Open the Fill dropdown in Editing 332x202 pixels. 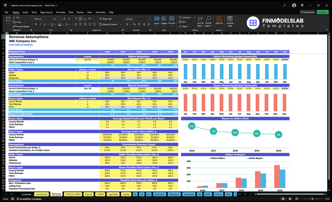point(183,22)
